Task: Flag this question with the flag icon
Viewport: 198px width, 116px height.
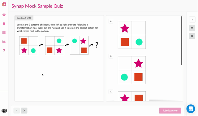Action: pos(192,28)
